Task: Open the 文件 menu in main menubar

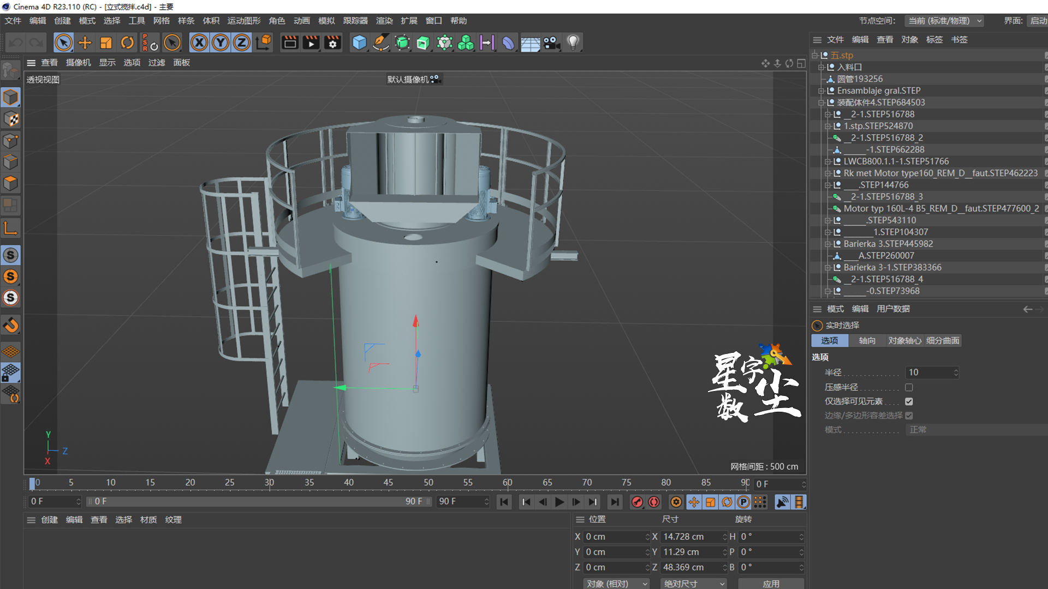Action: pyautogui.click(x=13, y=21)
